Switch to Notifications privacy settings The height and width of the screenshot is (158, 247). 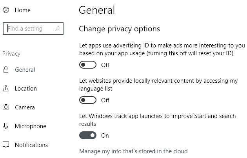[31, 145]
